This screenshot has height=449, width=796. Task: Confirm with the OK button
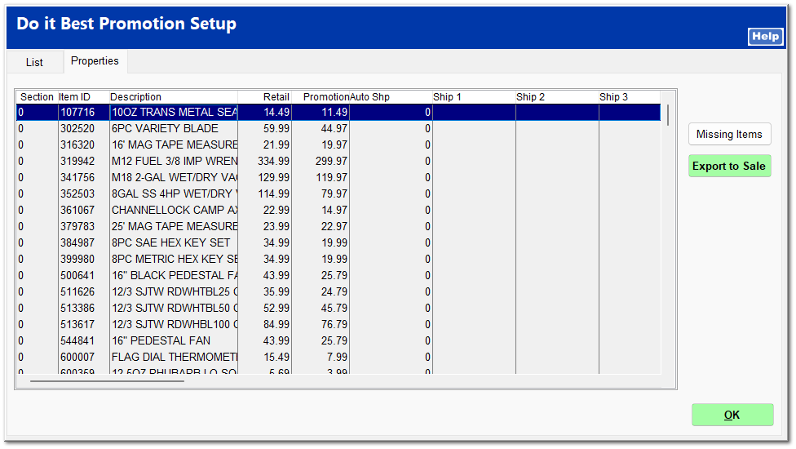click(732, 415)
